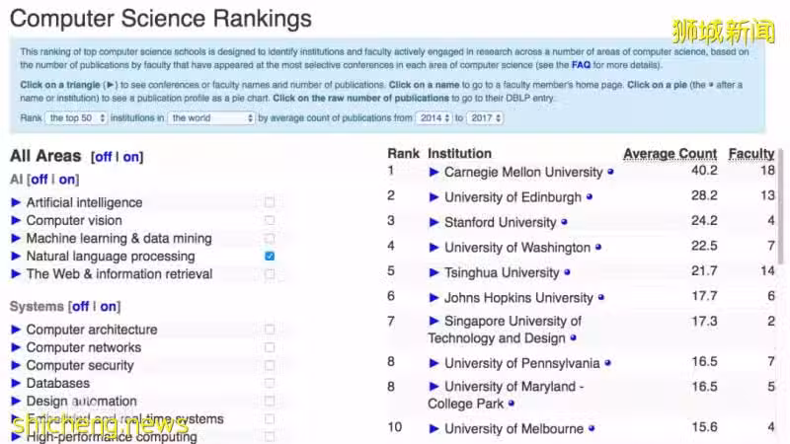
Task: Expand the Computer vision triangle
Action: click(16, 220)
